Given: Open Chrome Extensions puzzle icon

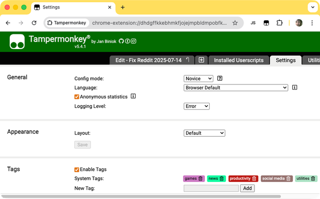Looking at the screenshot, I should click(279, 23).
